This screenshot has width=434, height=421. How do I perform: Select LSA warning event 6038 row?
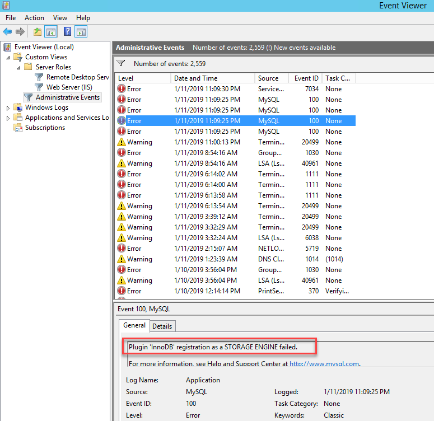[236, 238]
